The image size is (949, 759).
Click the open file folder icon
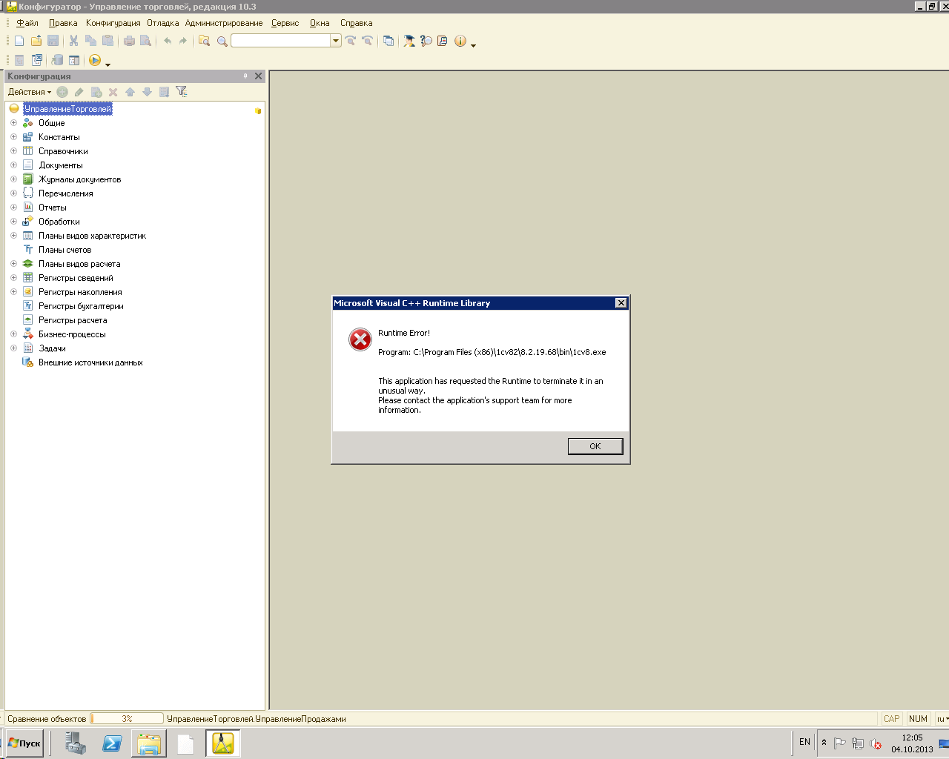(36, 41)
